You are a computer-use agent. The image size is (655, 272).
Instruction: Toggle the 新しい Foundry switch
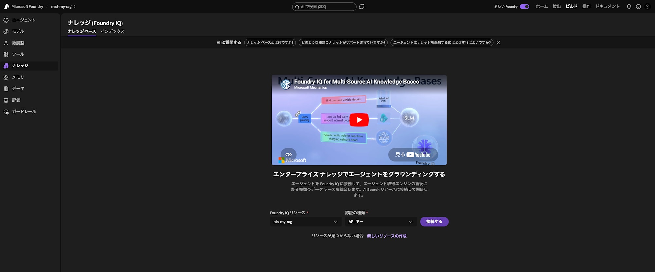pos(525,7)
